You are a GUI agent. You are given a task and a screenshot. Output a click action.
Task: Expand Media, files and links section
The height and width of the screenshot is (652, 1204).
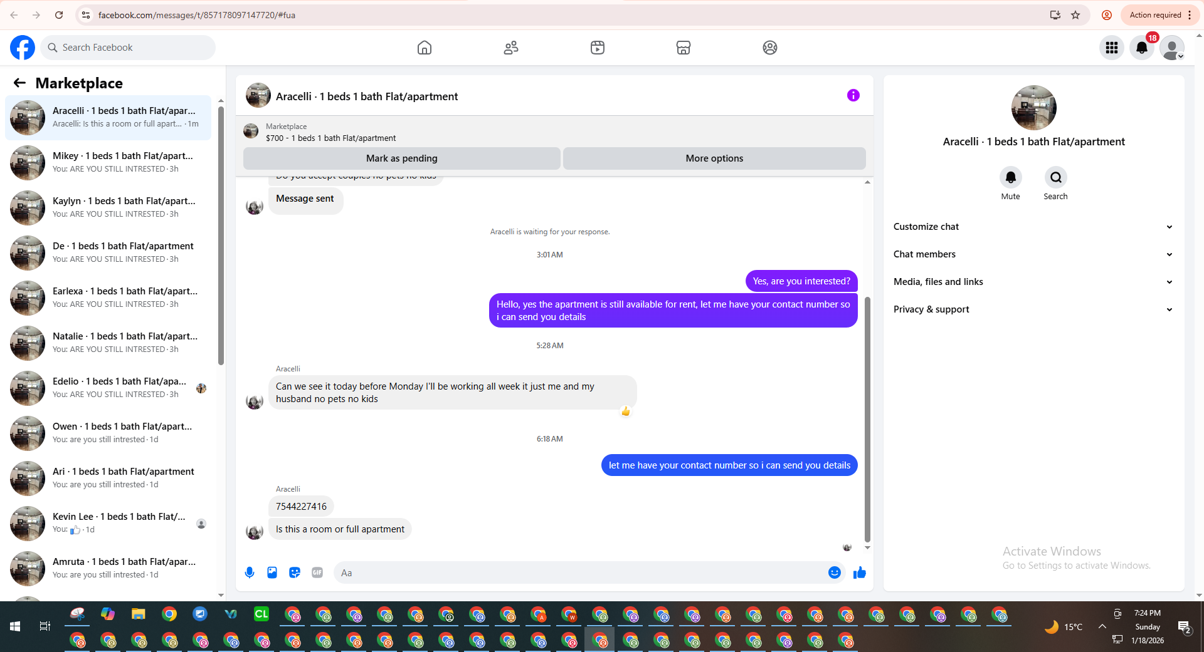(x=1033, y=282)
